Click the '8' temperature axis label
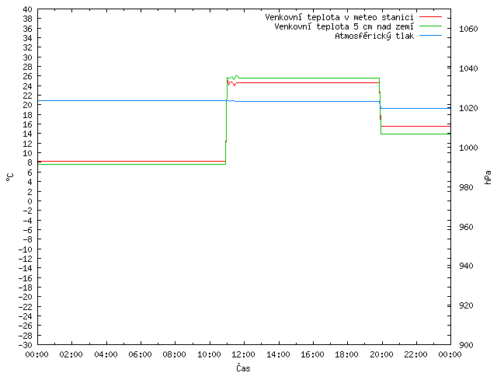 tap(30, 162)
